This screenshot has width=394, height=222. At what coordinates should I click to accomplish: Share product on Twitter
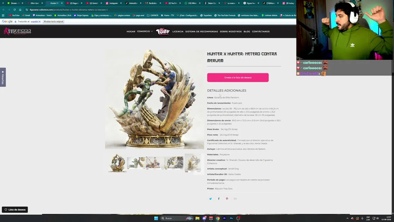tap(211, 199)
